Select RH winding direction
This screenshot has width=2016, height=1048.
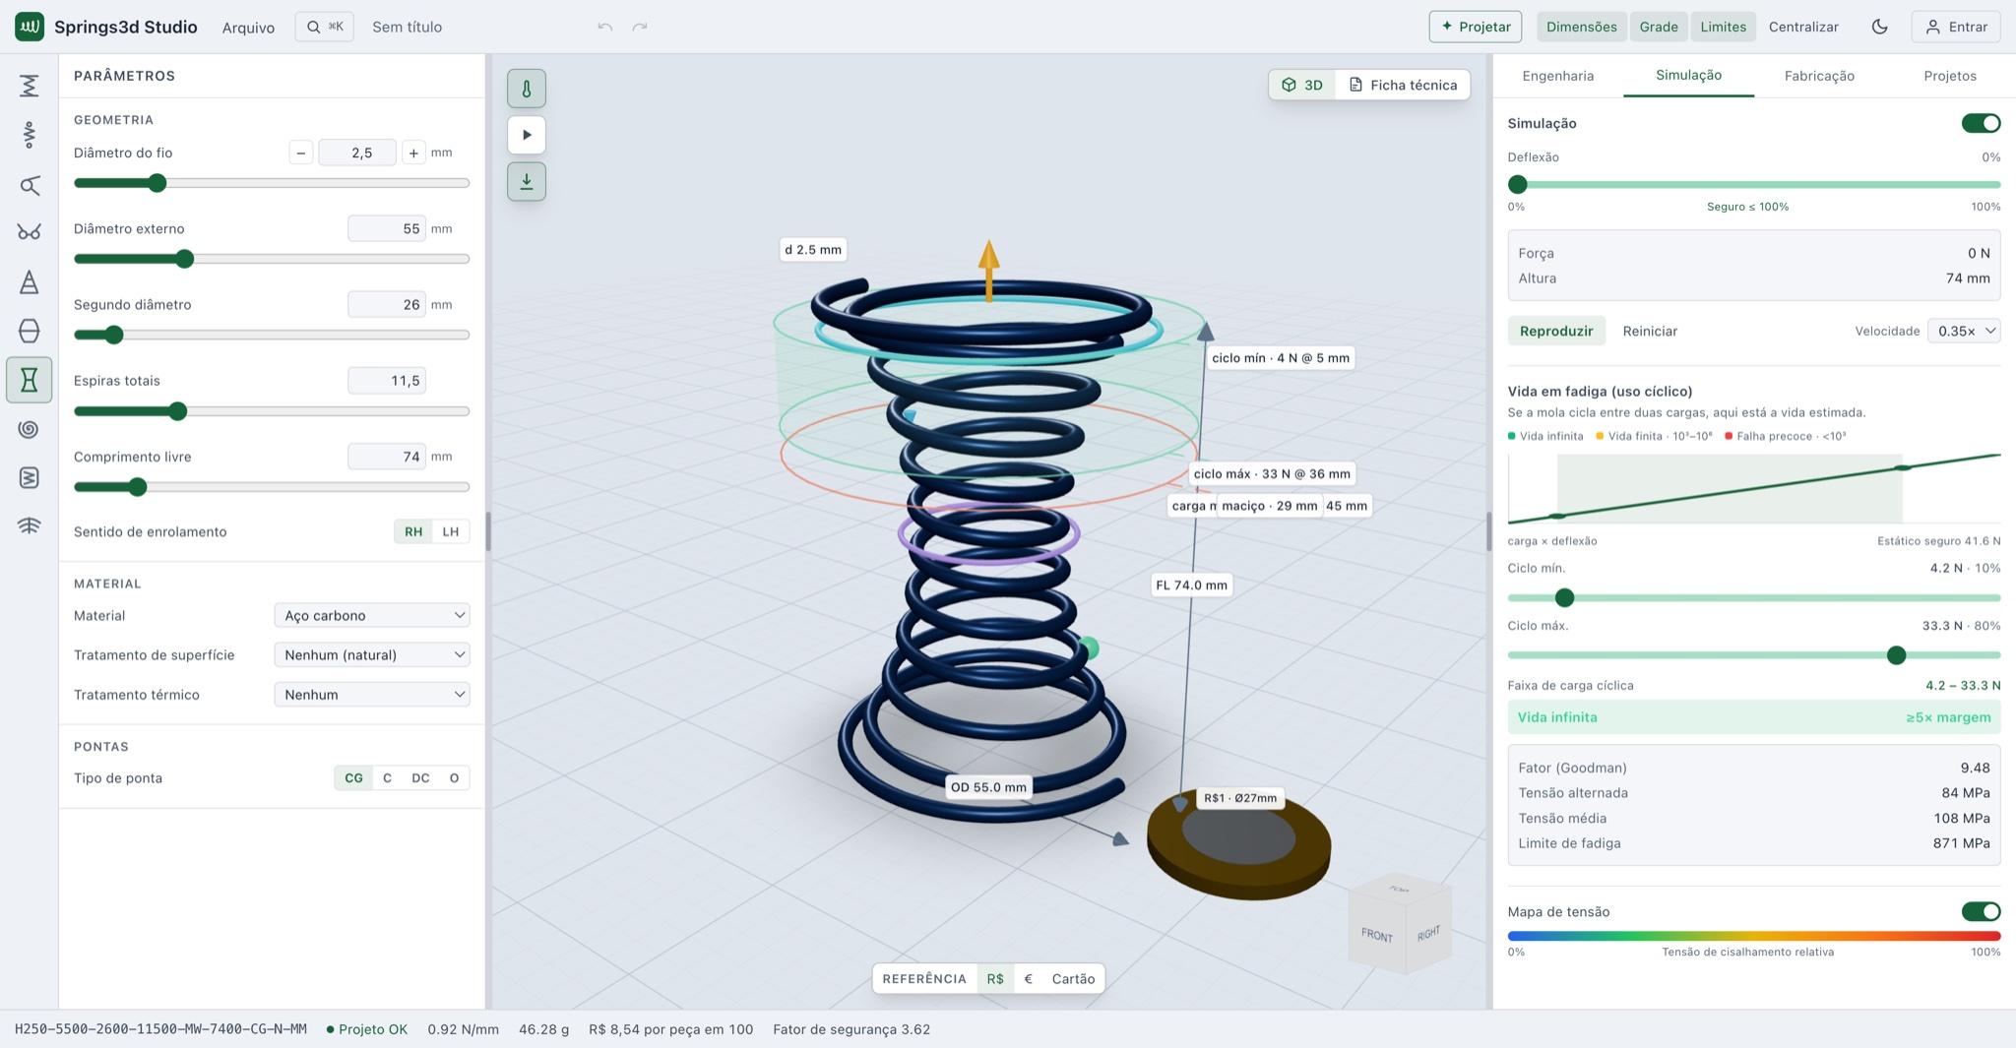tap(413, 531)
